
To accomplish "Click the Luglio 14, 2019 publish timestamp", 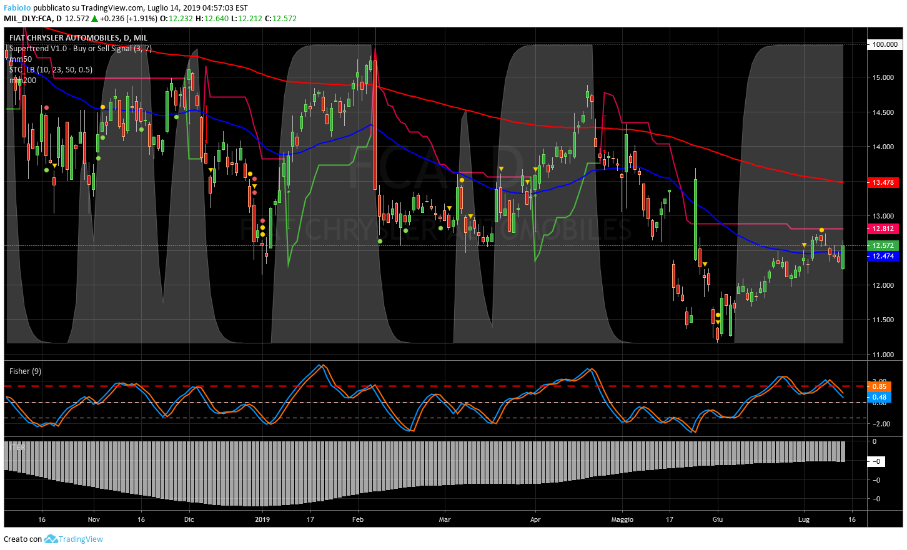I will pyautogui.click(x=197, y=8).
